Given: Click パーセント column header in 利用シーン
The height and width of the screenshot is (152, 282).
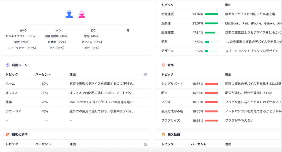Looking at the screenshot, I should pyautogui.click(x=43, y=74).
